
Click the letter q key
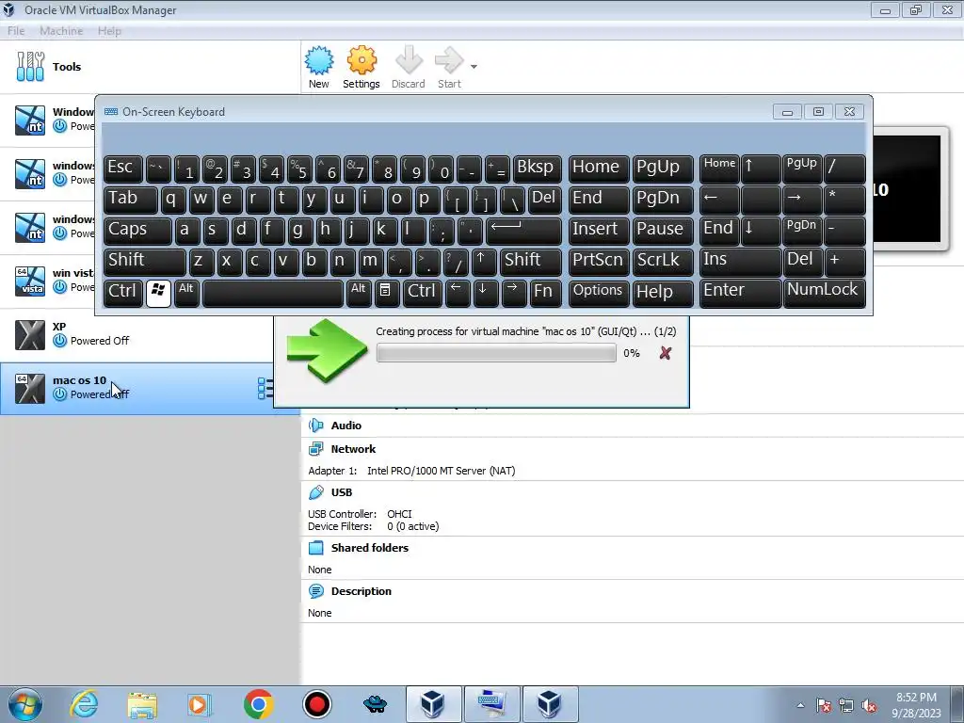click(173, 200)
